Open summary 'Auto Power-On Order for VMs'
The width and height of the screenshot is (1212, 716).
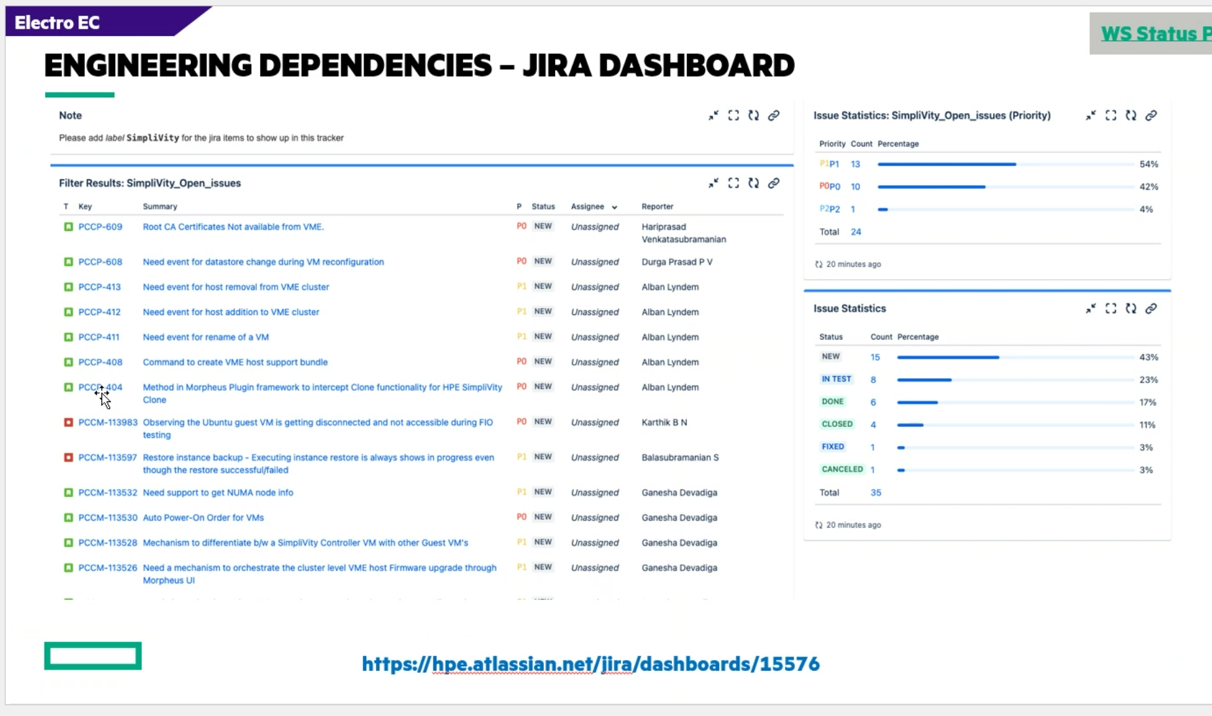[203, 518]
